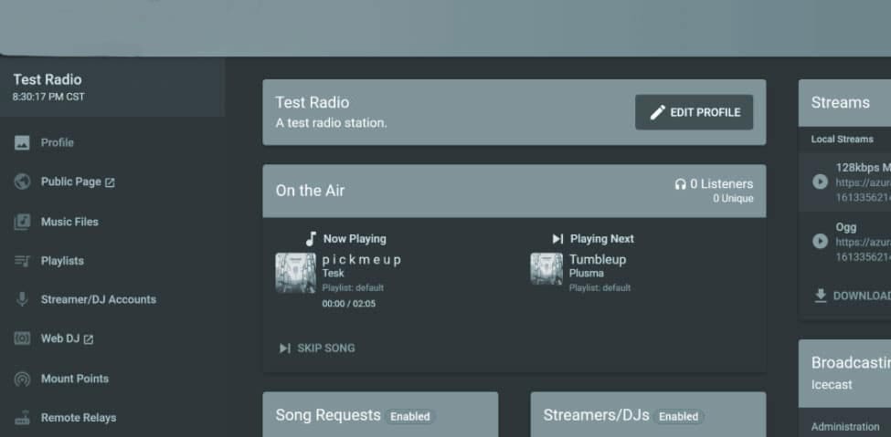Click the Playlists list icon
The image size is (891, 437).
23,261
